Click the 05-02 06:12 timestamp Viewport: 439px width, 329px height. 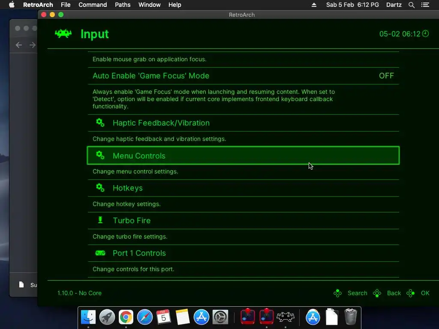[x=400, y=34]
